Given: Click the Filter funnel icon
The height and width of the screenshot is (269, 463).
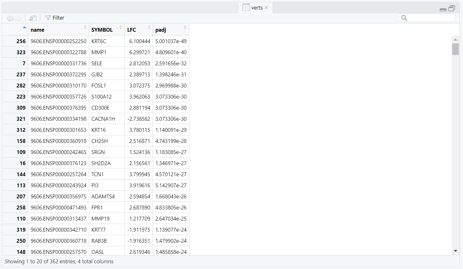Looking at the screenshot, I should pos(48,18).
